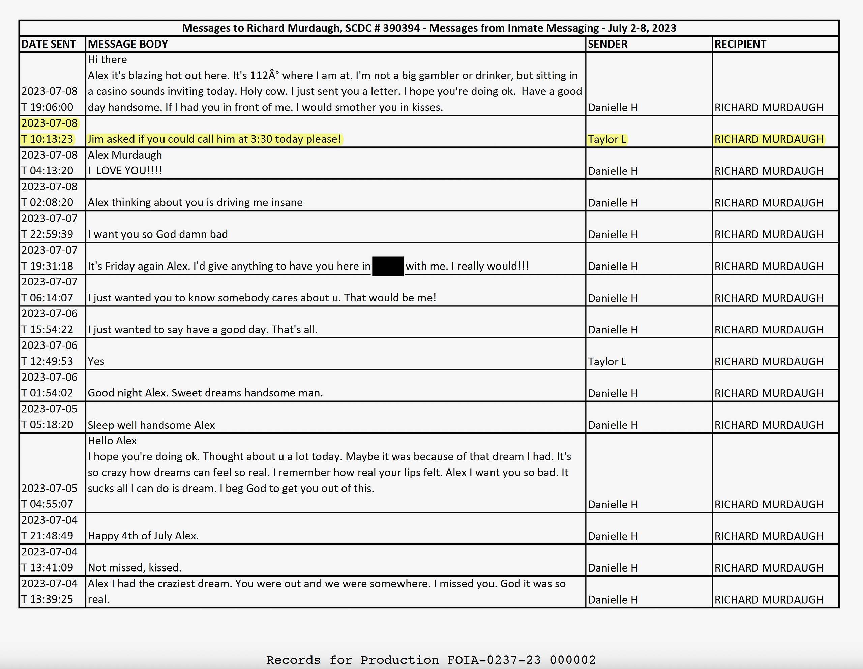Click the SENDER column header
Image resolution: width=863 pixels, height=669 pixels.
(x=607, y=44)
